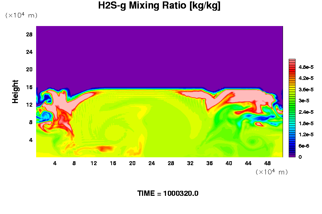
Task: Click the x-axis unit label (×10⁴ m)
Action: click(x=272, y=172)
